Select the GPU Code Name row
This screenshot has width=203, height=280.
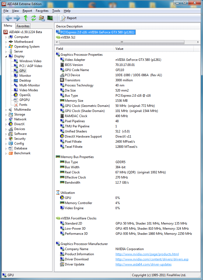point(127,70)
